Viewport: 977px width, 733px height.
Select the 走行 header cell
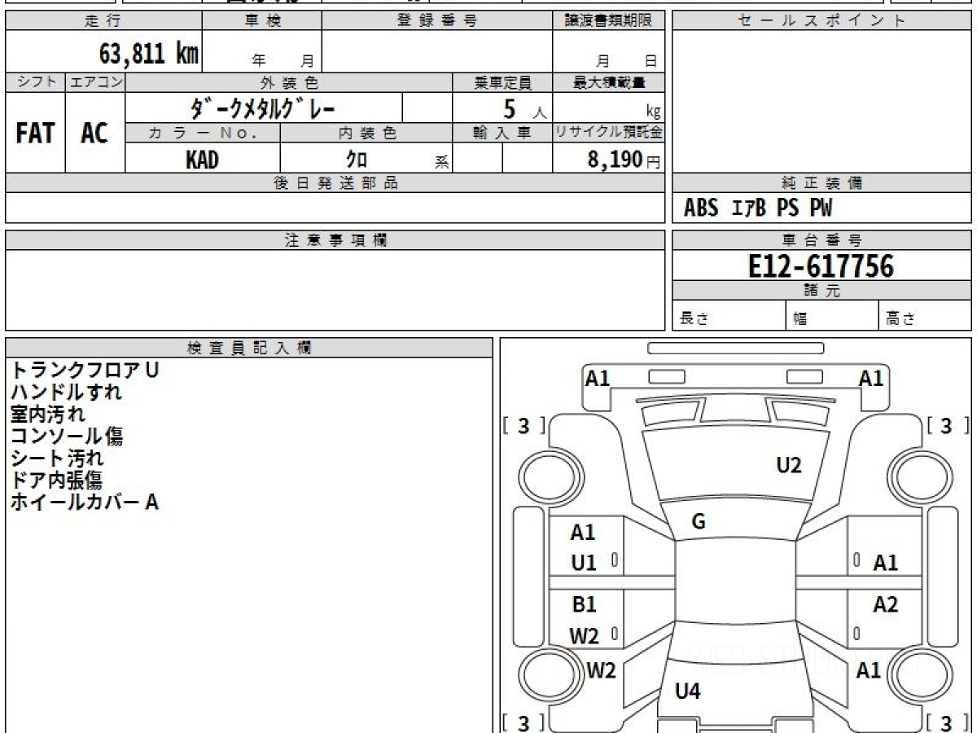click(x=103, y=20)
